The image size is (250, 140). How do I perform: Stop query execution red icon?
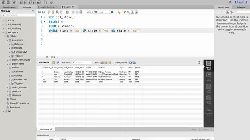(x=61, y=12)
